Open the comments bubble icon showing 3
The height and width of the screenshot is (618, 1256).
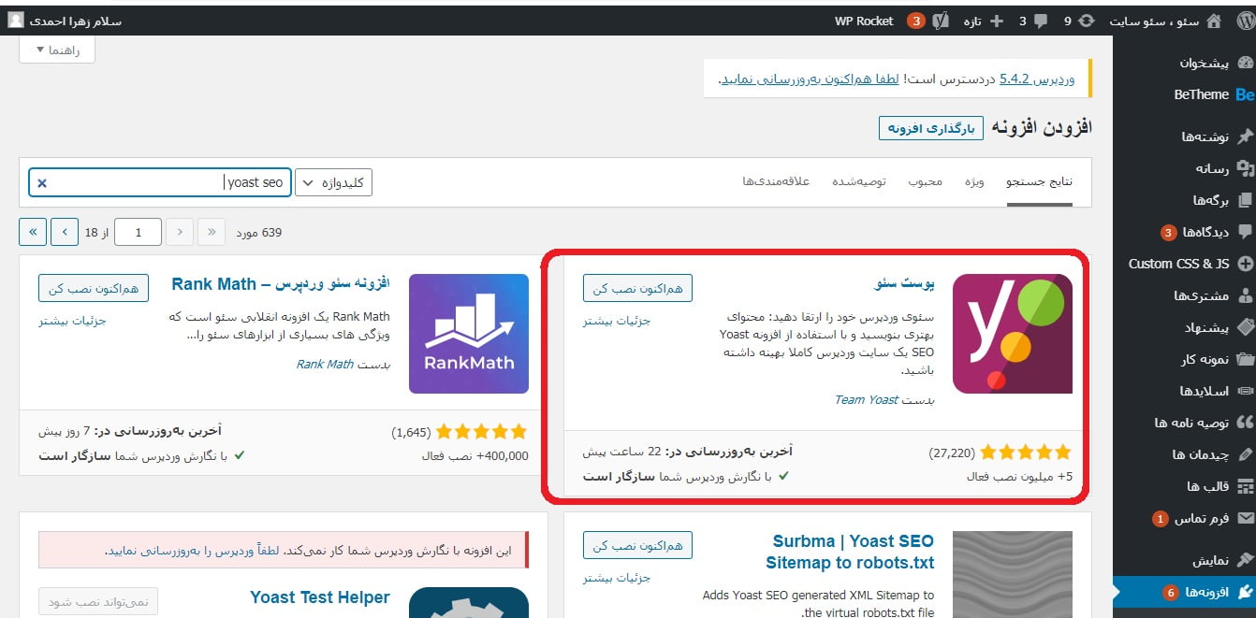coord(1042,21)
